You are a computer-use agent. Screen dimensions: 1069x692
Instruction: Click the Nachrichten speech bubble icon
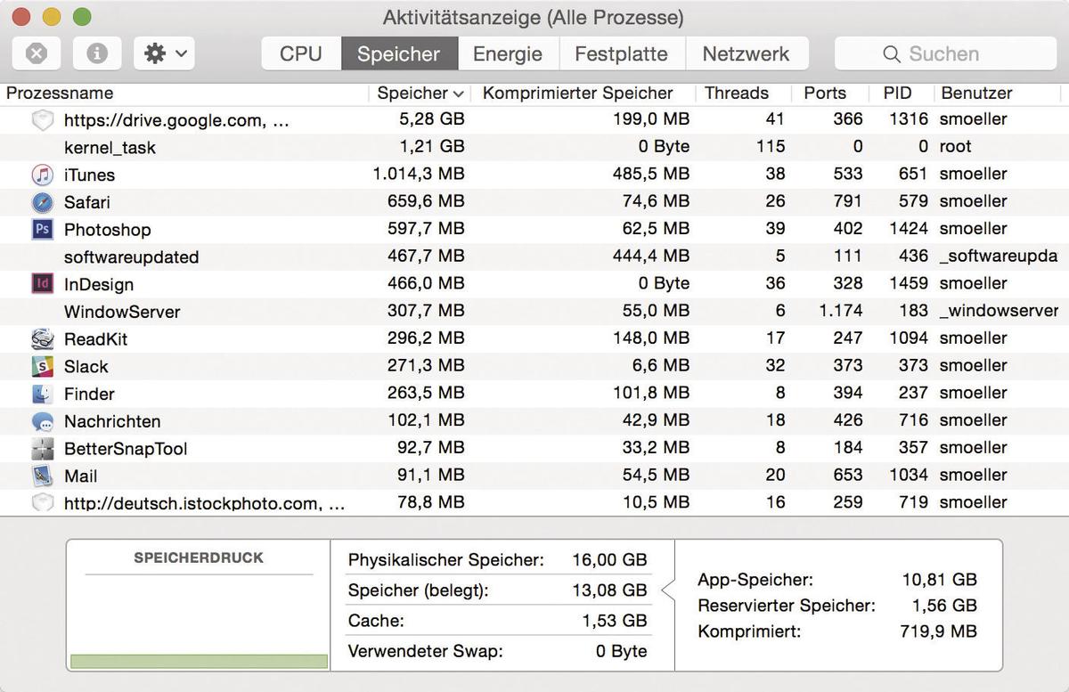point(42,421)
